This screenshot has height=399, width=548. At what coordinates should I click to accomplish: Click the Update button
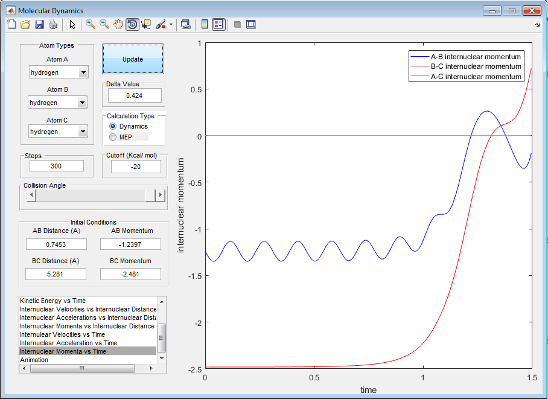[133, 59]
